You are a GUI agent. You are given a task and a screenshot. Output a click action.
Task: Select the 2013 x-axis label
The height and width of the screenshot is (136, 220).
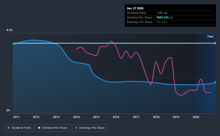[x=56, y=117]
